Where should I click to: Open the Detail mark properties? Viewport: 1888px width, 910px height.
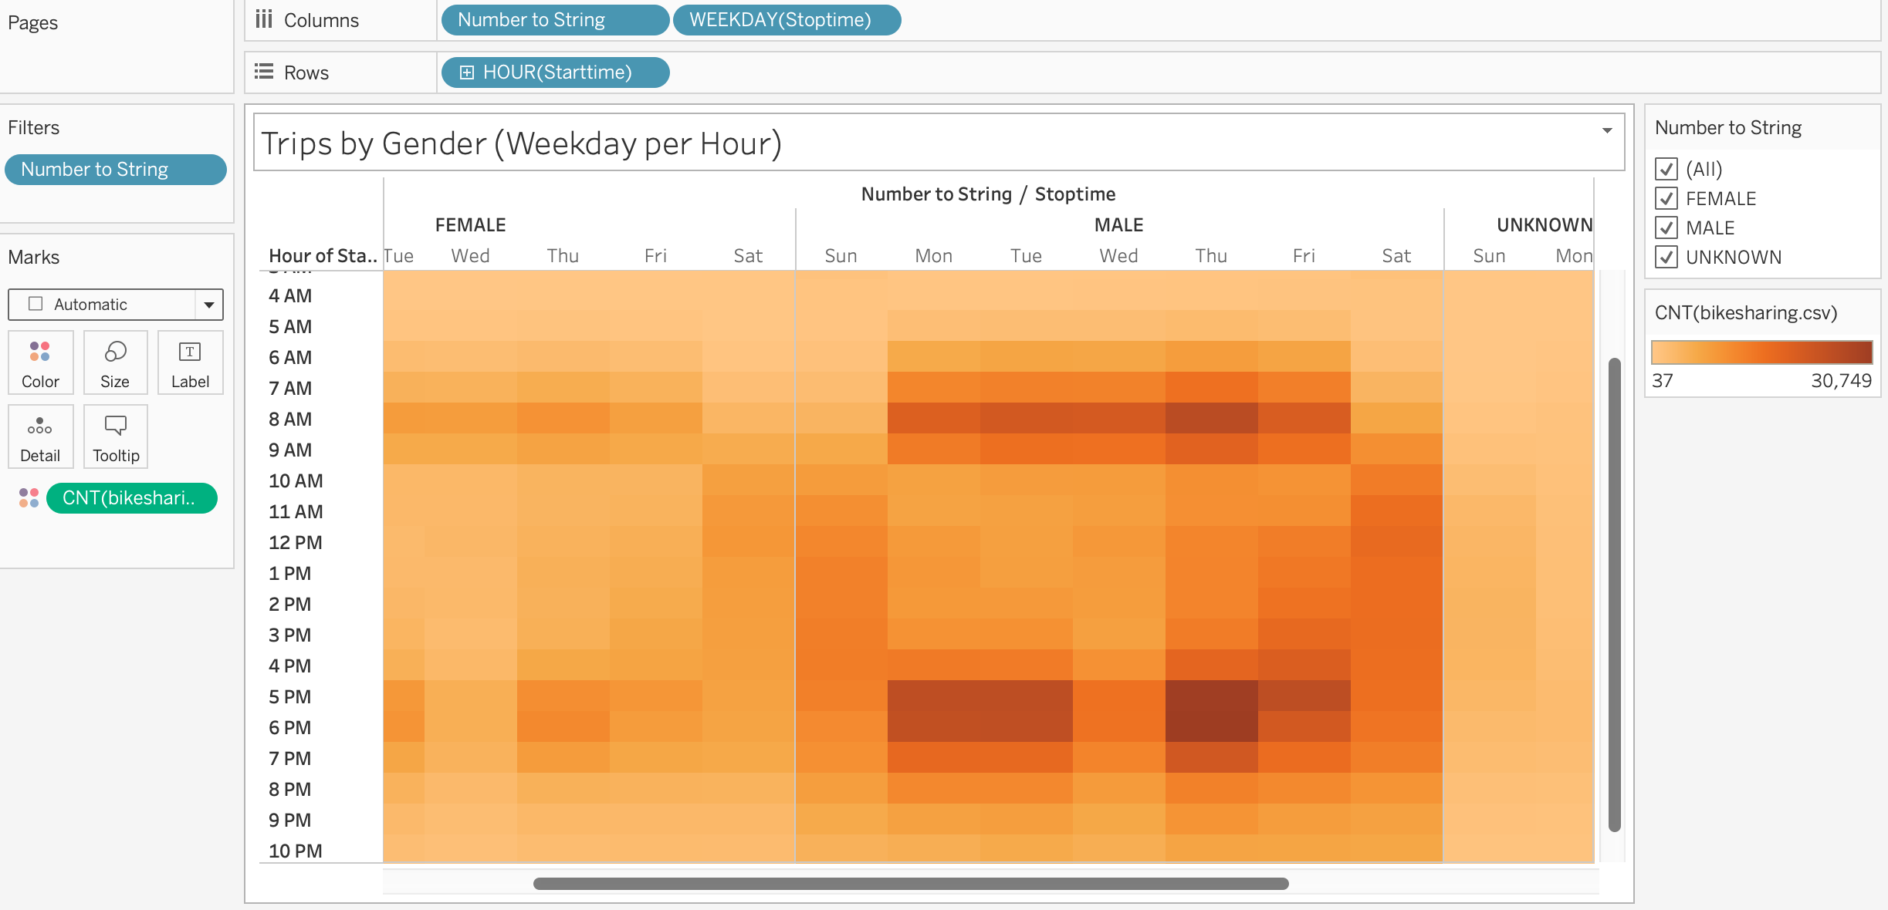point(40,436)
